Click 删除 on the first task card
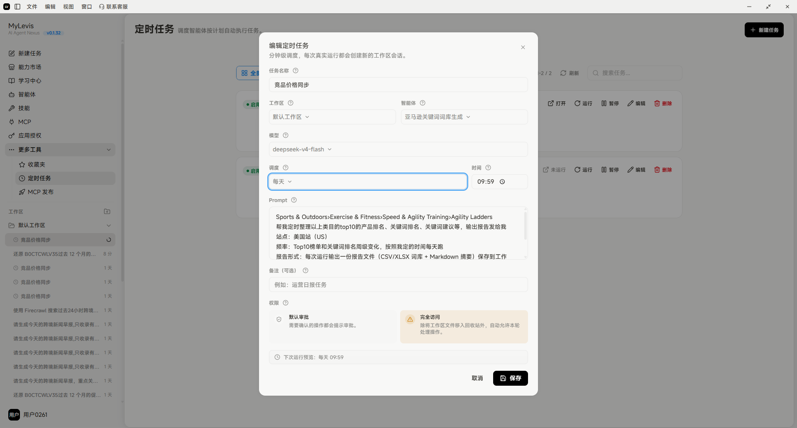The image size is (797, 428). (x=663, y=103)
